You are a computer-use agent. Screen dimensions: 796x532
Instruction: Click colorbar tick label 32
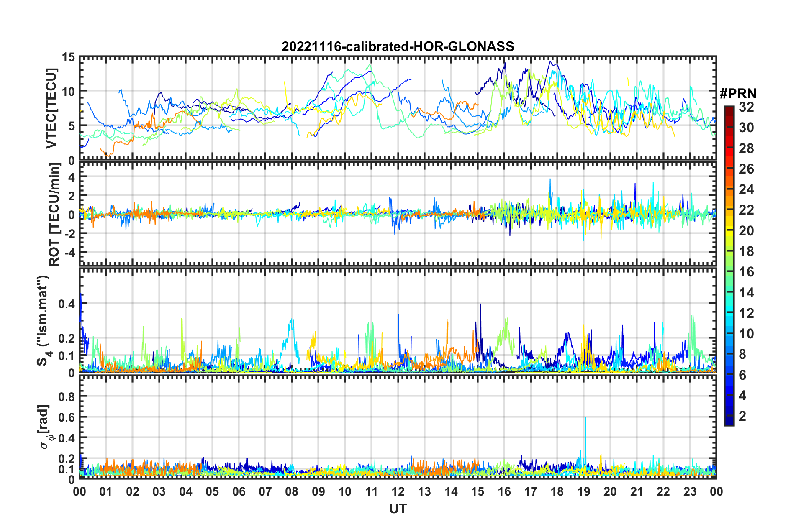(746, 107)
